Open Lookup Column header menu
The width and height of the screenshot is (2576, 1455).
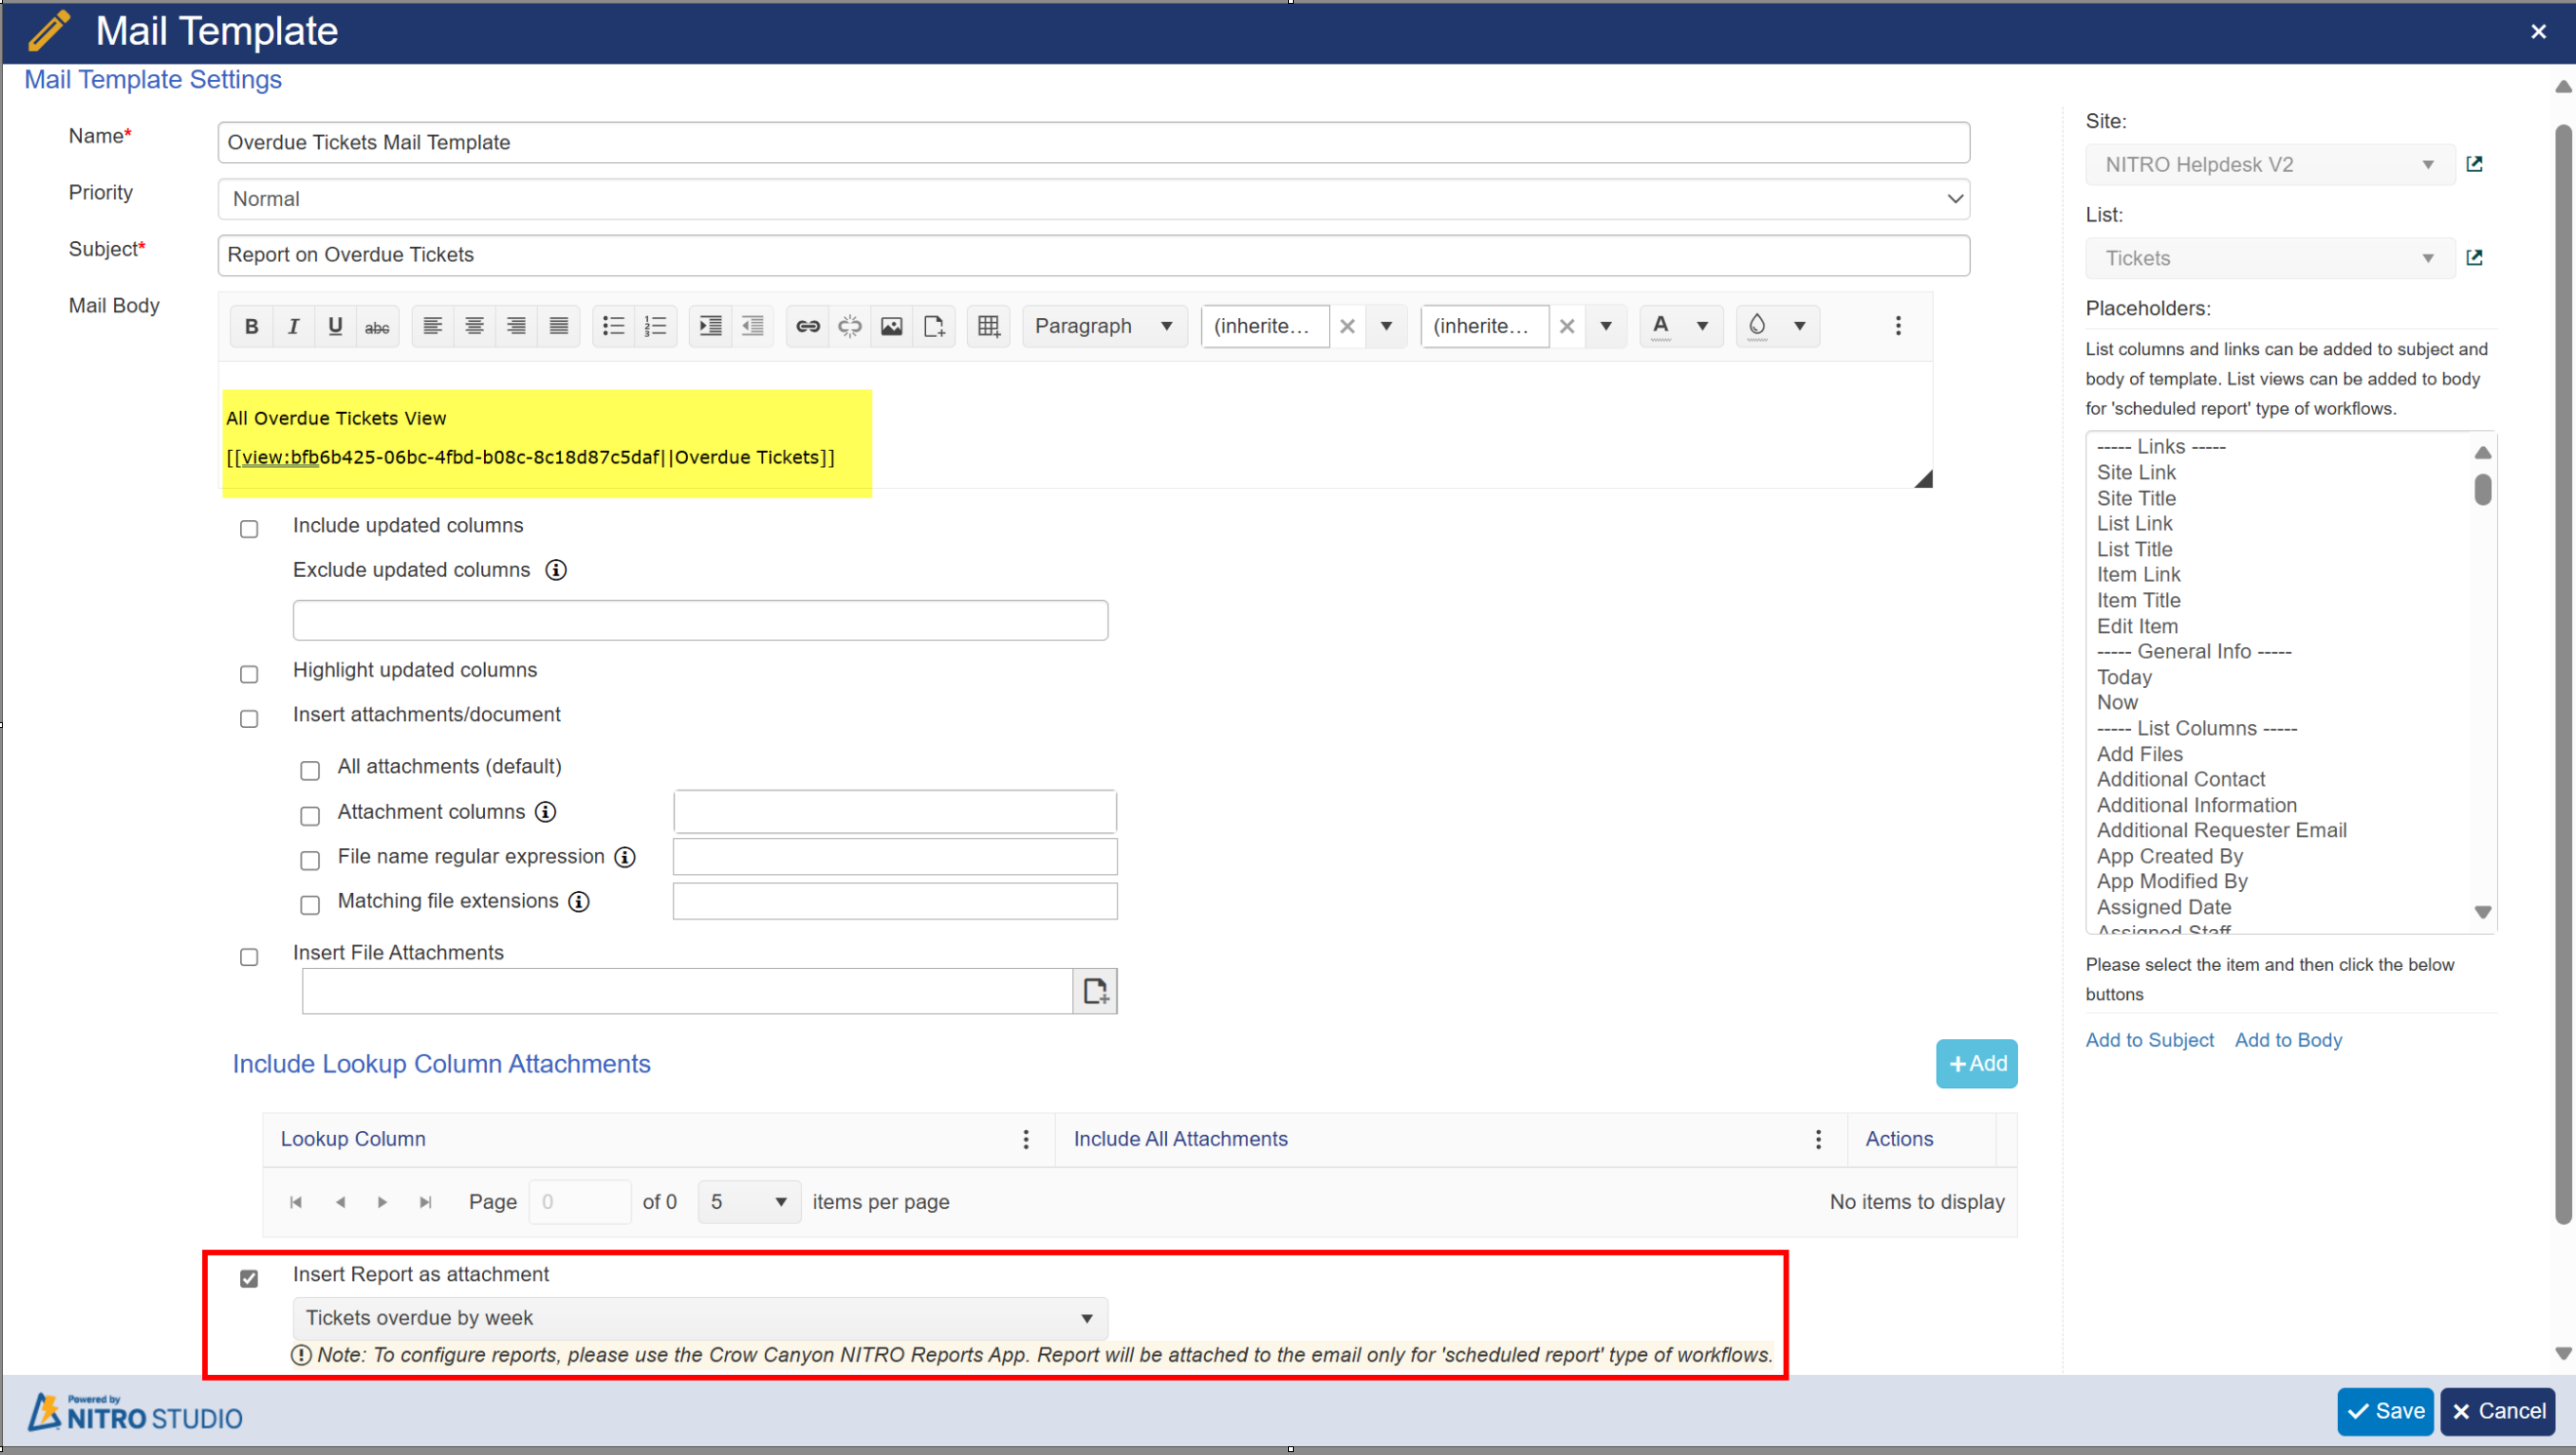[1026, 1139]
